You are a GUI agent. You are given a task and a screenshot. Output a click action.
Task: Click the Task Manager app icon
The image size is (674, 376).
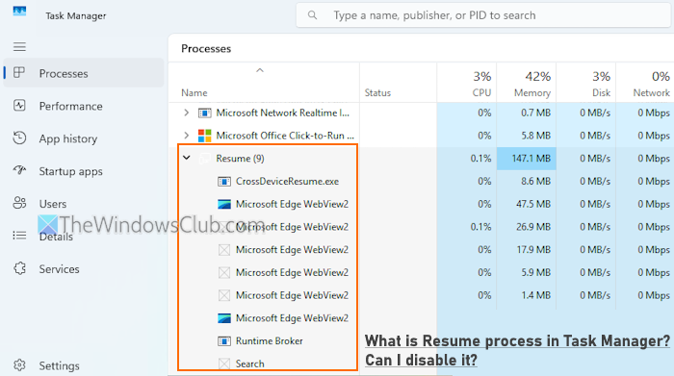(x=19, y=11)
